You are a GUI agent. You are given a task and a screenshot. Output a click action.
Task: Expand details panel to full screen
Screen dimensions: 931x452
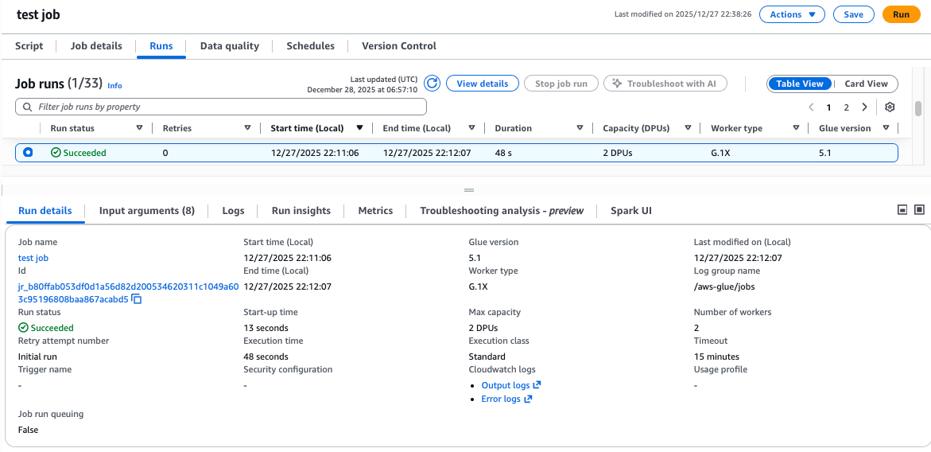919,209
